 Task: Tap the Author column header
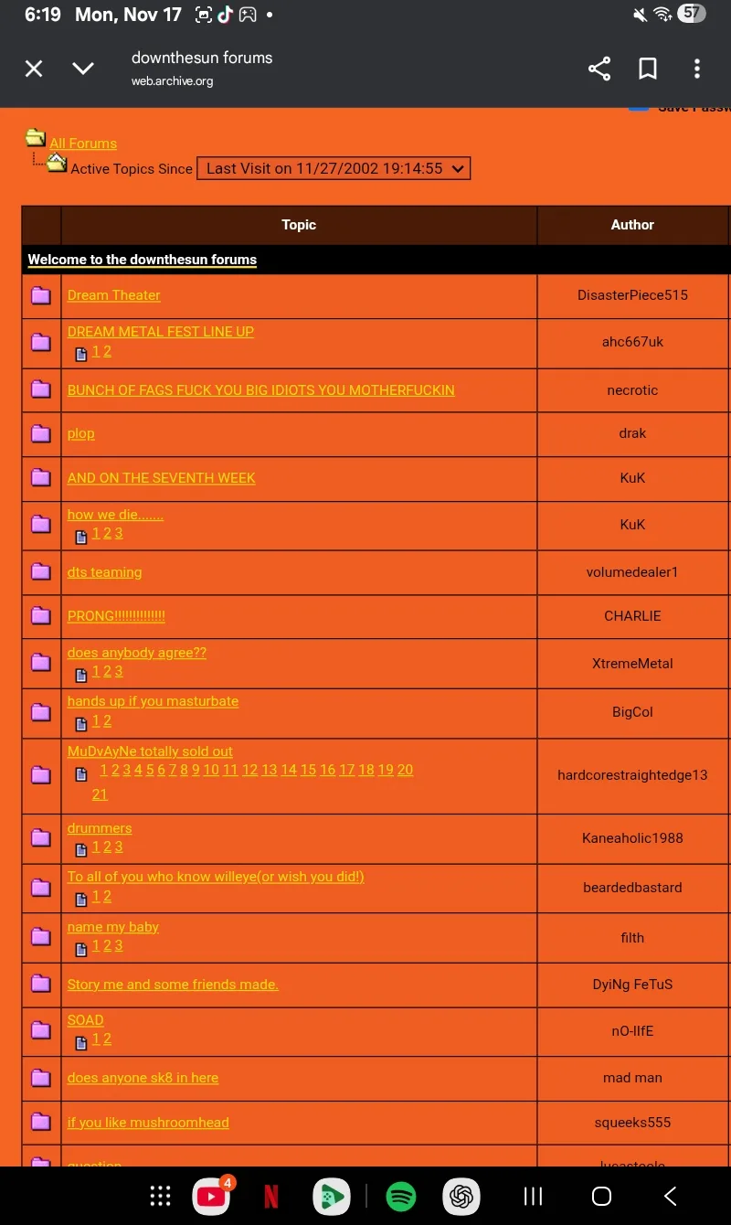click(632, 225)
